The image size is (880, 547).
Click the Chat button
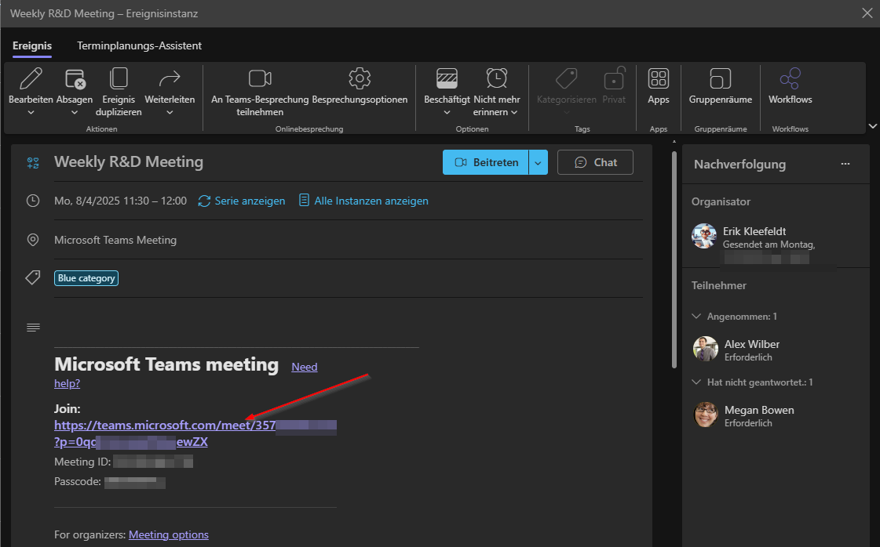click(x=595, y=162)
